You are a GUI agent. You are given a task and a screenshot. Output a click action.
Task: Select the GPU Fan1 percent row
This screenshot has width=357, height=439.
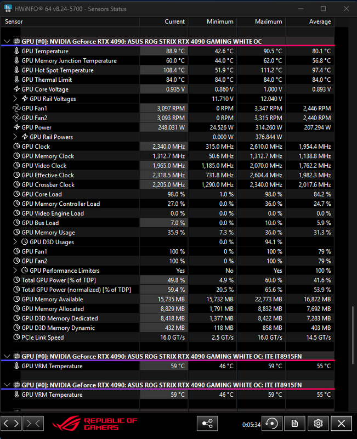(x=167, y=251)
